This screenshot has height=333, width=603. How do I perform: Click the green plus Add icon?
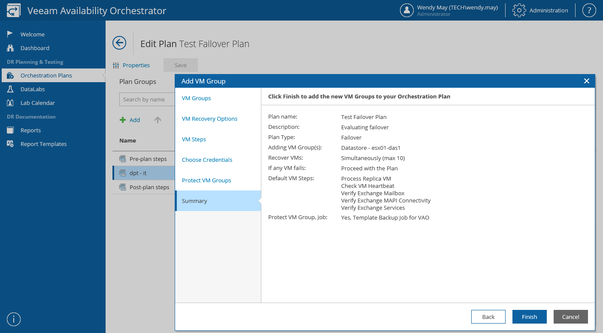coord(123,120)
